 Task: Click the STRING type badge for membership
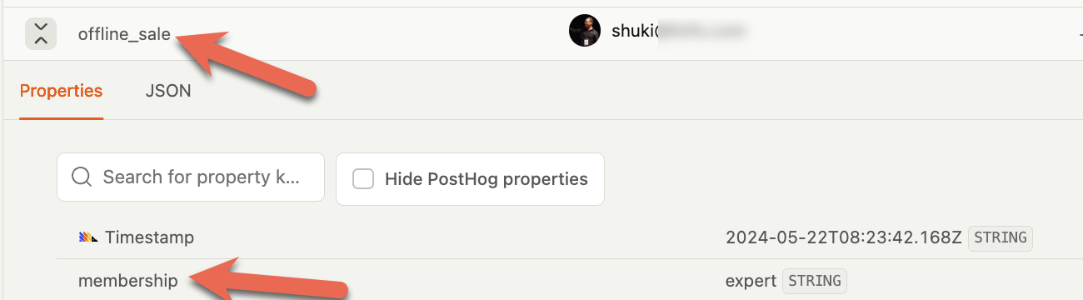click(815, 281)
